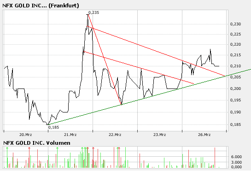251x177 pixels.
Task: Click the 0,225 price axis value
Action: [x=235, y=34]
